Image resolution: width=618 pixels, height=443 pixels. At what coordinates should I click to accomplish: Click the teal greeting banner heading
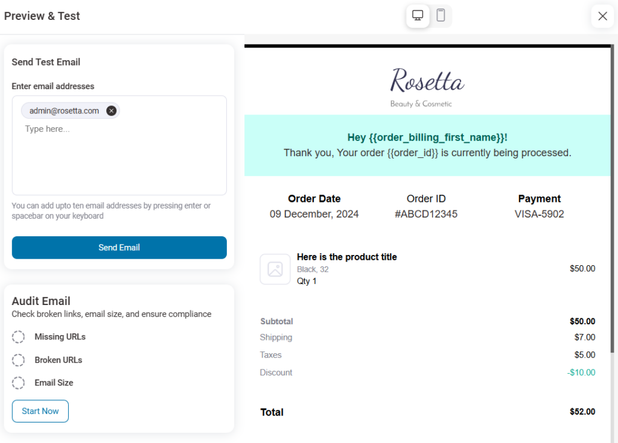[427, 137]
